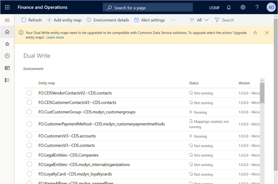Image resolution: width=278 pixels, height=184 pixels.
Task: Select FO.CustomerPaymentMethod radio button
Action: [29, 124]
